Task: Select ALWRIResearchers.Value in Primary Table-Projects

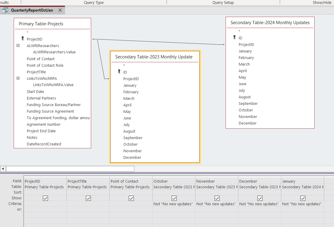Action: coord(54,52)
